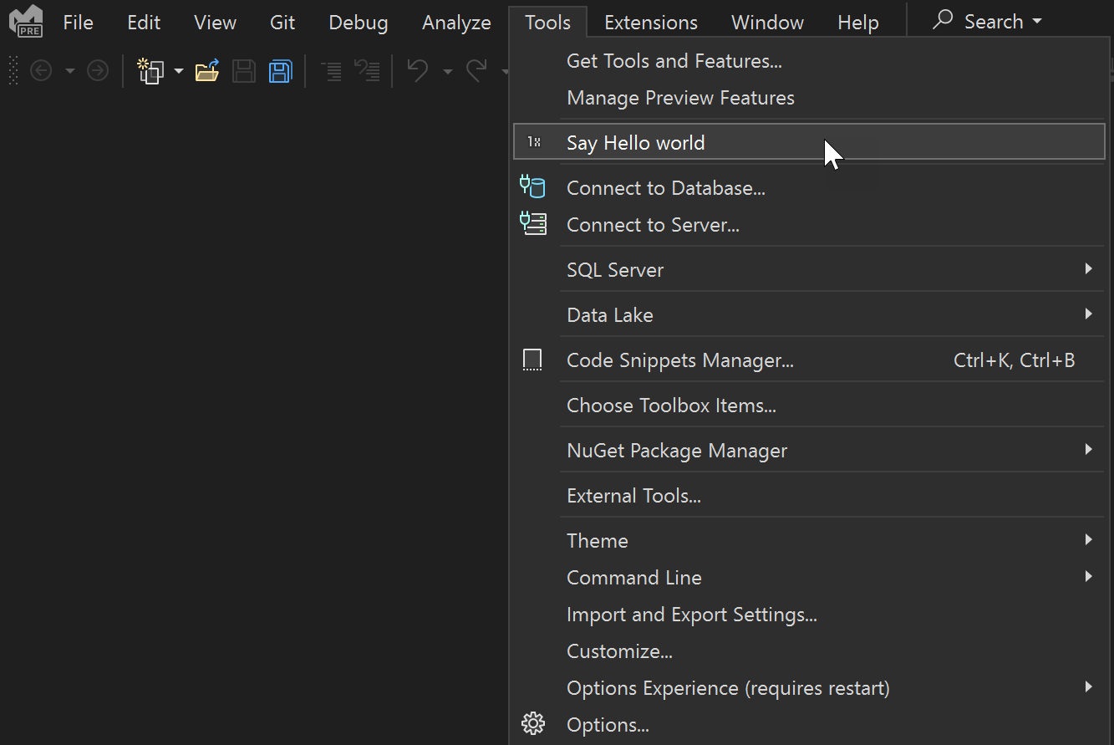Click the Code Snippets Manager icon
Screen dimensions: 1114x745
tap(532, 360)
